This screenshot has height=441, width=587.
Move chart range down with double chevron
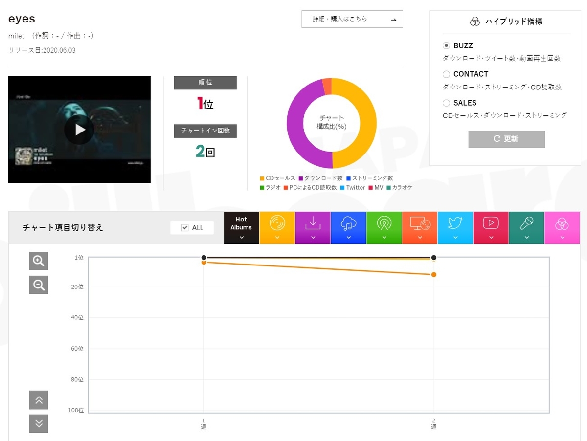point(39,423)
